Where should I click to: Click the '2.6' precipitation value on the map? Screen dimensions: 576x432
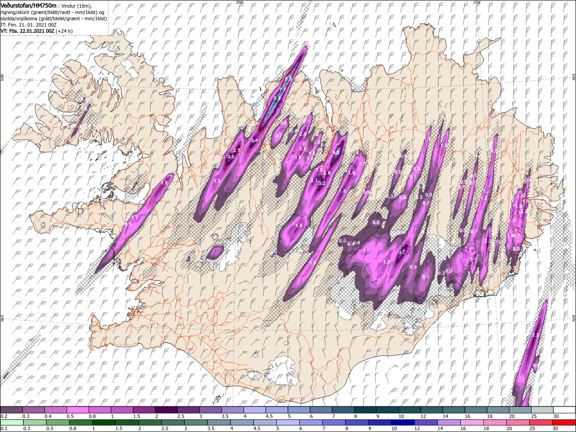coord(327,173)
